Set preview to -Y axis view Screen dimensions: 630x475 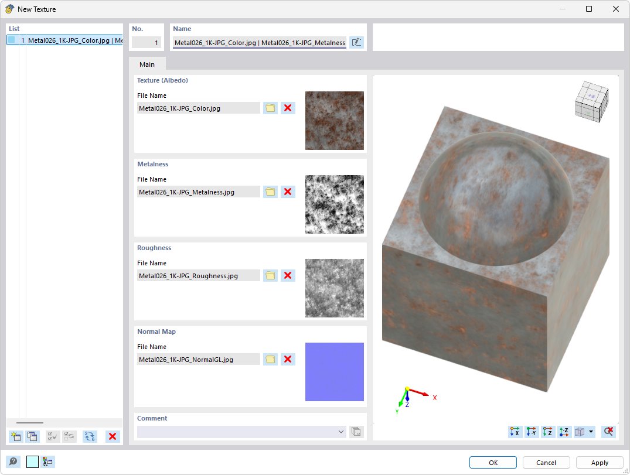point(531,432)
